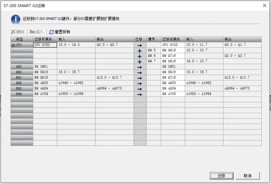Click migration arrow in CPU ST60 row
Screen dimensions: 271x184
click(140, 46)
